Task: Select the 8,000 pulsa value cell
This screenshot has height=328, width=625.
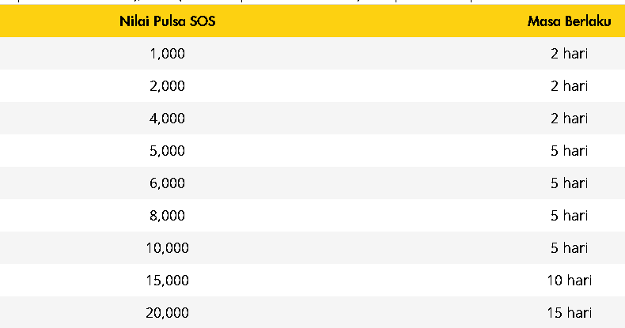Action: [168, 216]
